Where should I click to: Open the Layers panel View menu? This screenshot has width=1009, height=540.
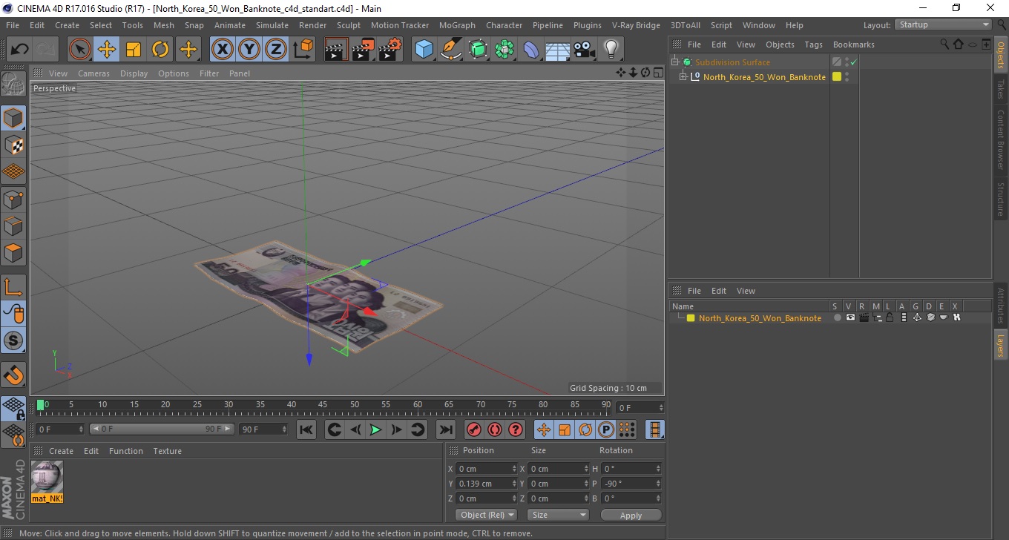[746, 291]
